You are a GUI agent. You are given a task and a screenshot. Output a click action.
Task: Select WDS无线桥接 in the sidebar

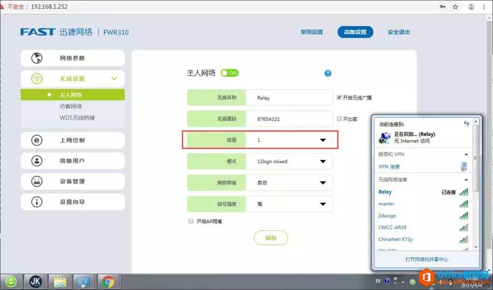coord(77,118)
